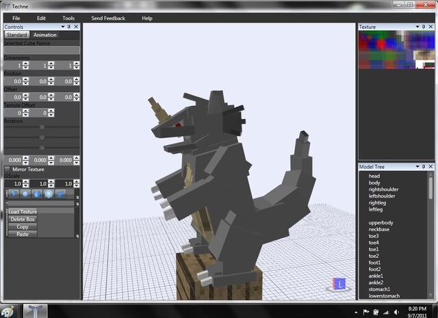Select 'rightleg' in the Model Tree
The image size is (438, 318).
click(377, 202)
